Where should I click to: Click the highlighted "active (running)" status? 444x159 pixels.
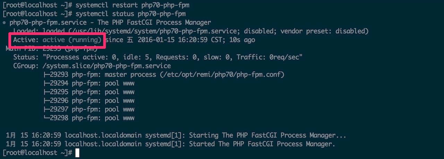click(72, 40)
